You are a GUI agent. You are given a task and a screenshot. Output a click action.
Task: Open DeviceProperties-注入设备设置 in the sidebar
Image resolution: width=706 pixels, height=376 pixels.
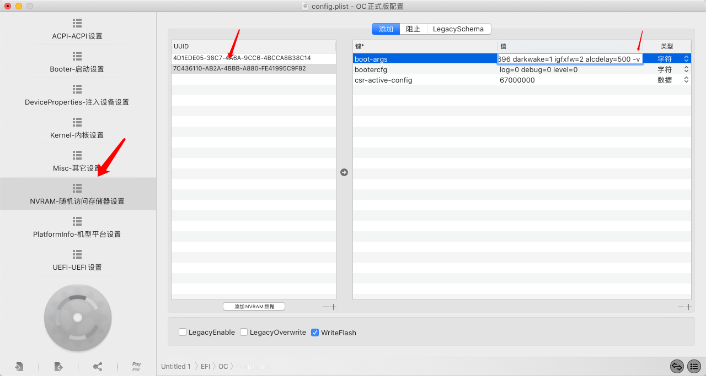coord(77,95)
